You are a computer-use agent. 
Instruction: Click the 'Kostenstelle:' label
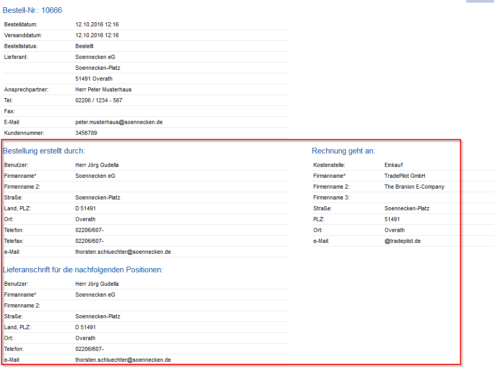click(x=329, y=165)
